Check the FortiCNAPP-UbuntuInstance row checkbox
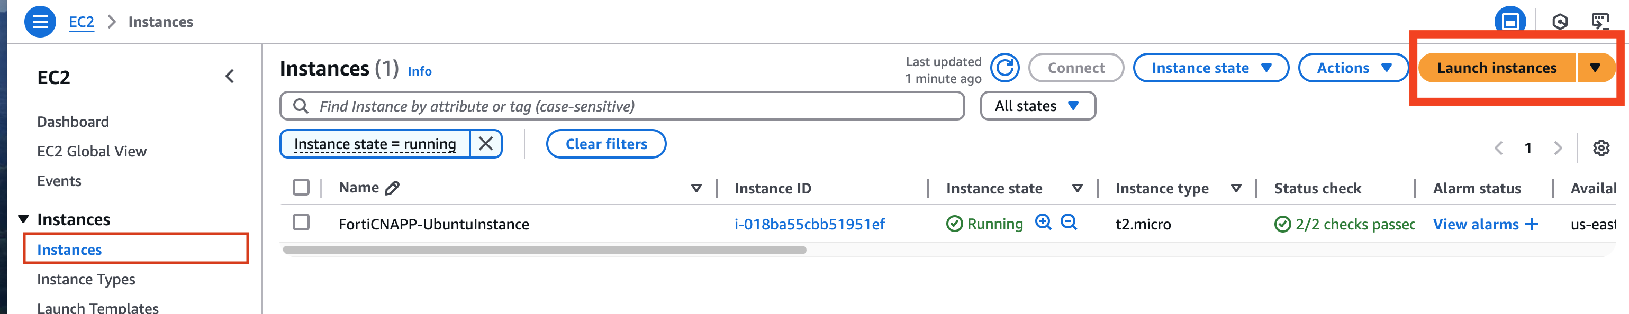Screen dimensions: 1629x314 [301, 223]
